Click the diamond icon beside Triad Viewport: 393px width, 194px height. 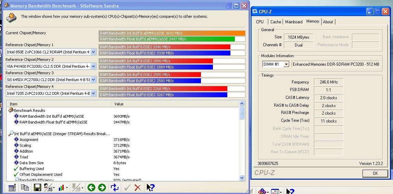coord(16,157)
